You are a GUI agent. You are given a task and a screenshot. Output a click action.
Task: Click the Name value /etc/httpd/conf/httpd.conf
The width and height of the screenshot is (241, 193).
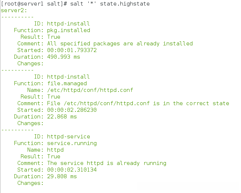click(x=90, y=90)
